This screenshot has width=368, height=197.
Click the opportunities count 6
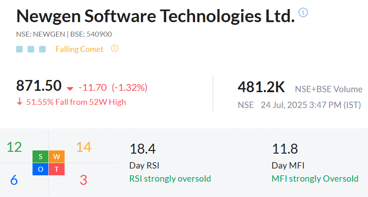[x=14, y=180]
